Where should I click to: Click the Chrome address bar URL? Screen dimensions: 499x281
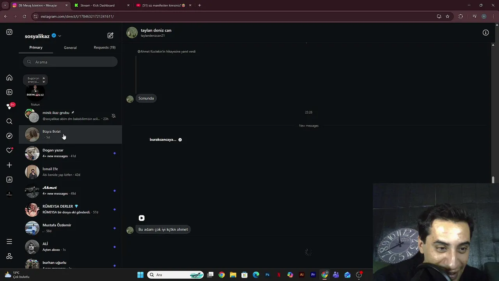[77, 16]
